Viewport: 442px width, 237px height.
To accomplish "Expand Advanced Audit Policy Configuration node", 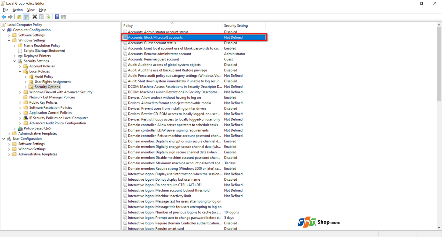I will [x=20, y=123].
